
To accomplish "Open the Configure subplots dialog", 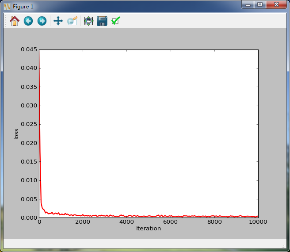I will [x=88, y=21].
